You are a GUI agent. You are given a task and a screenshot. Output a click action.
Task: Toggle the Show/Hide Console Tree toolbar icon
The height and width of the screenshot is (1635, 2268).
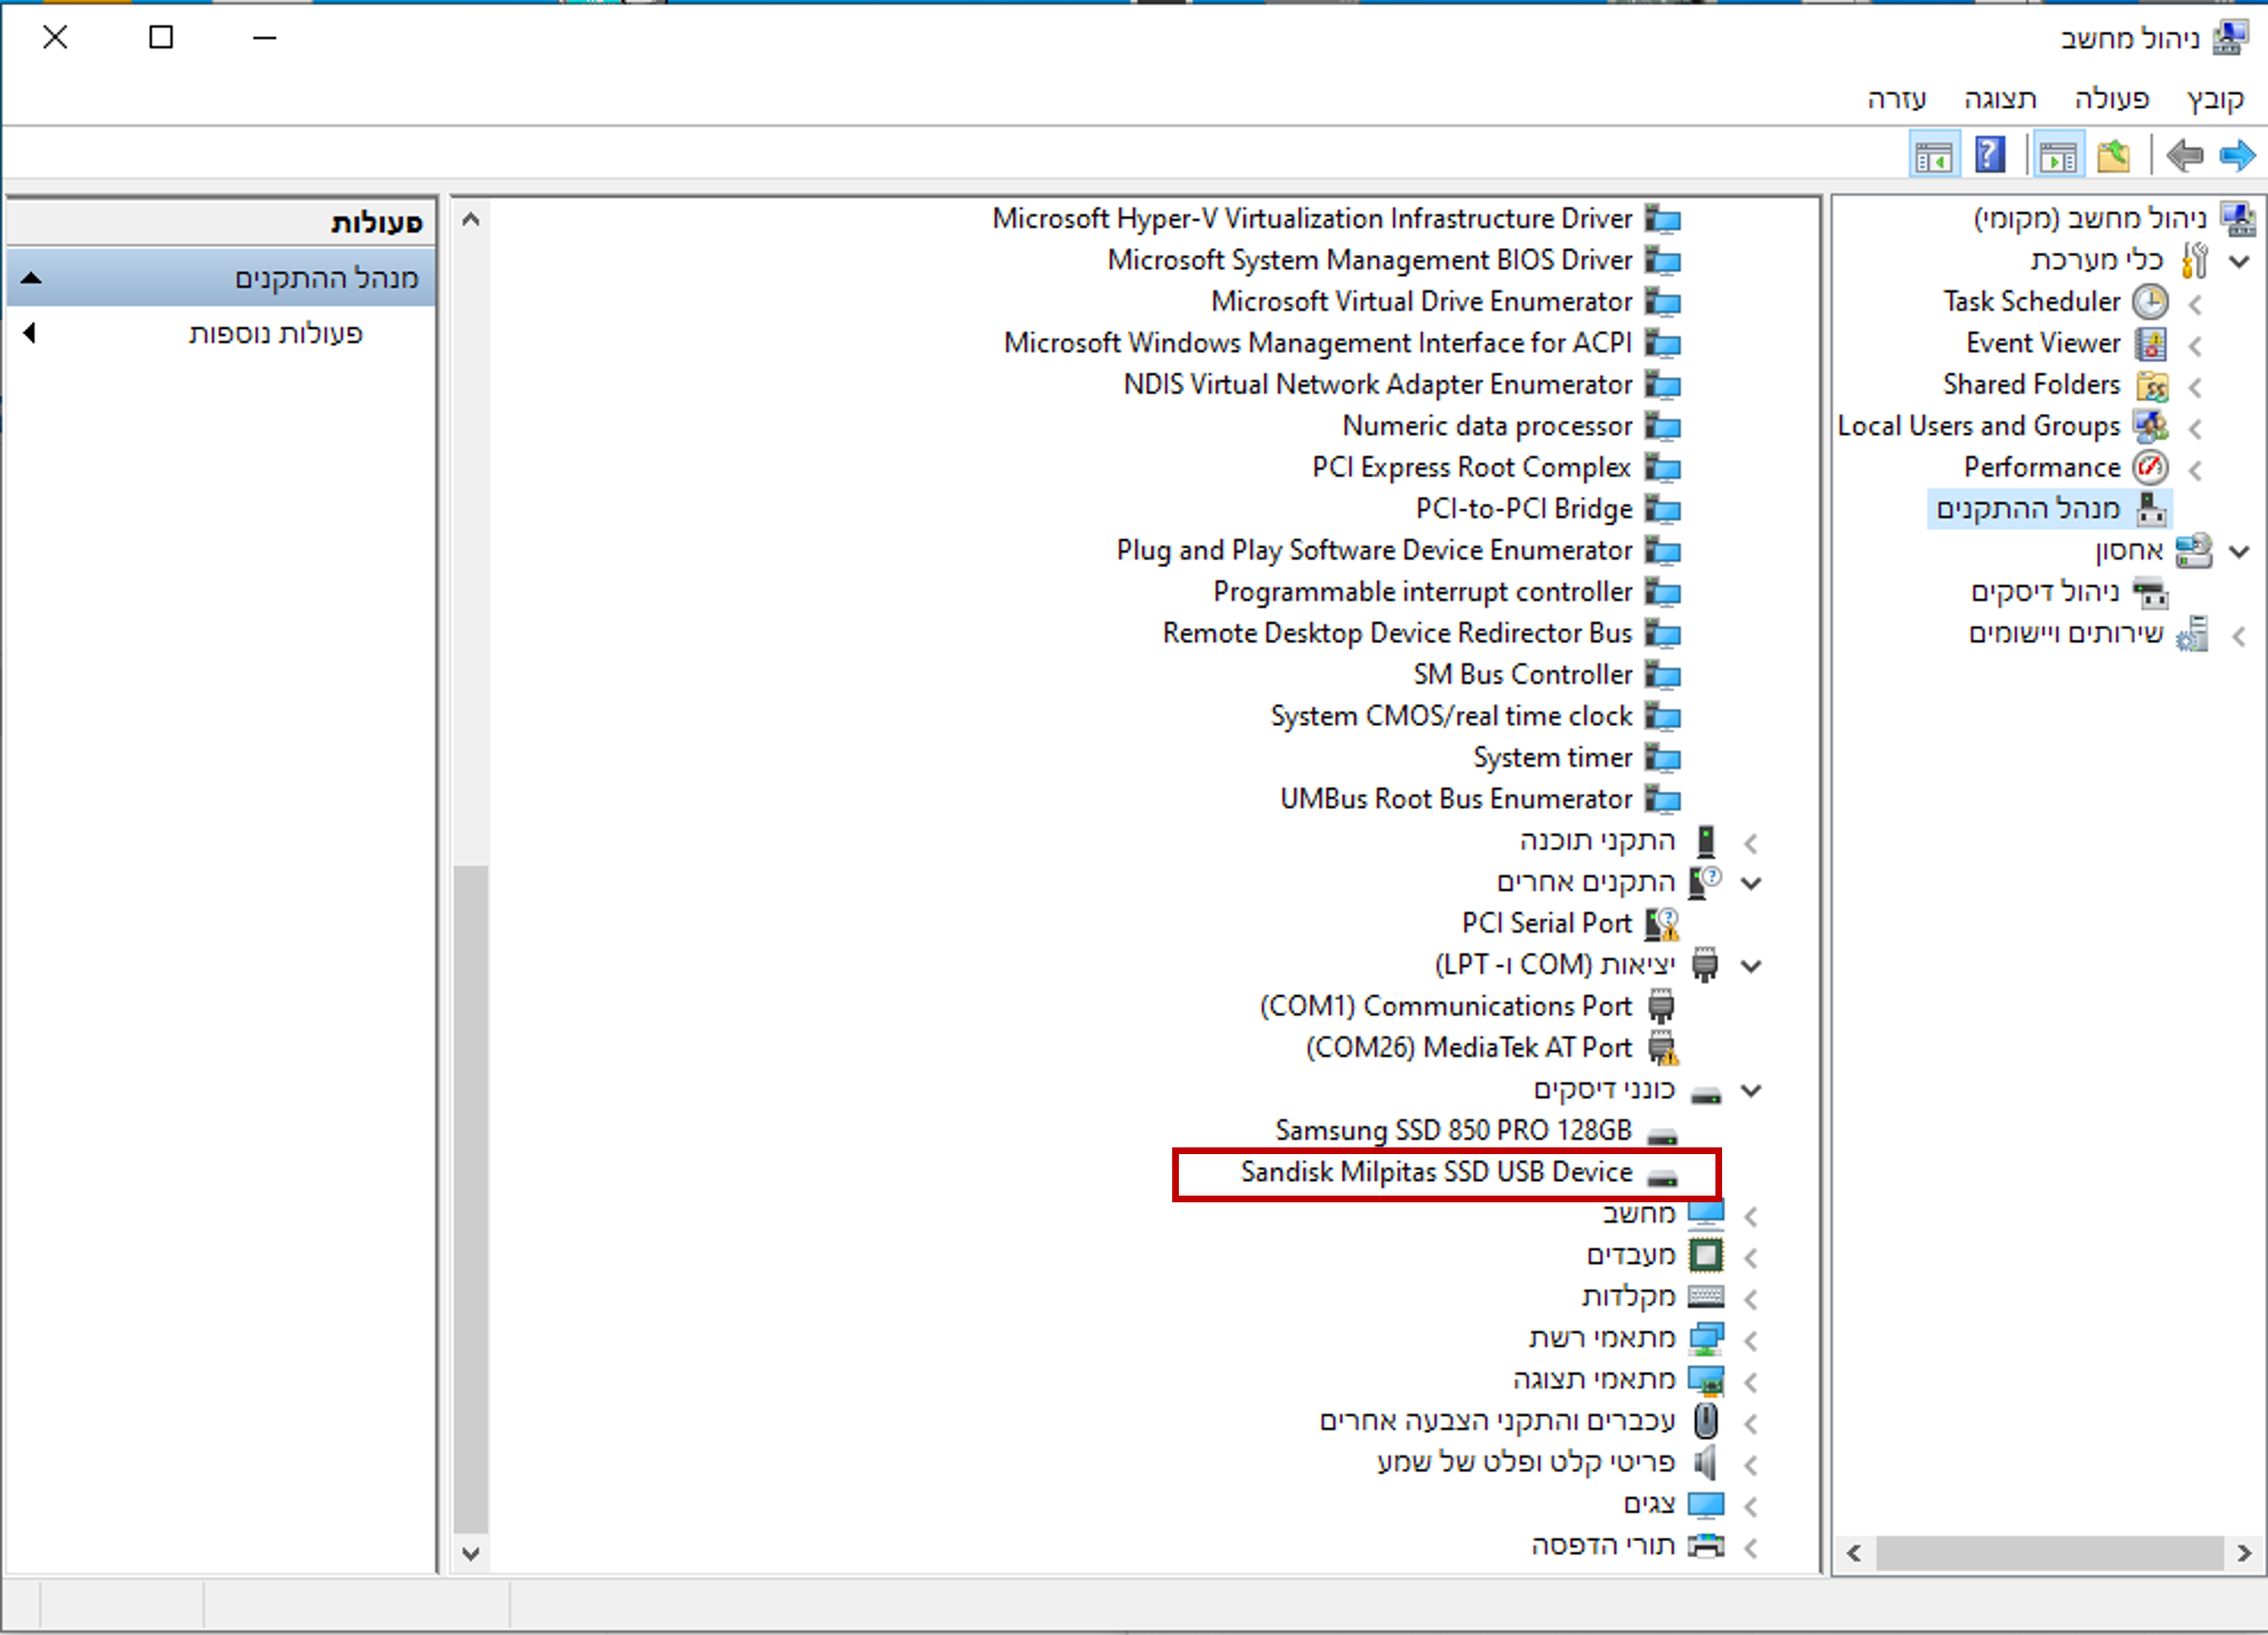pos(2058,156)
